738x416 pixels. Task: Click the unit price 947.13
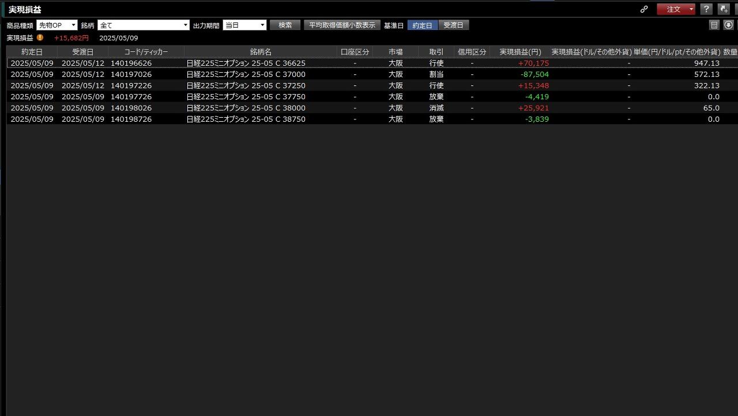pyautogui.click(x=706, y=63)
